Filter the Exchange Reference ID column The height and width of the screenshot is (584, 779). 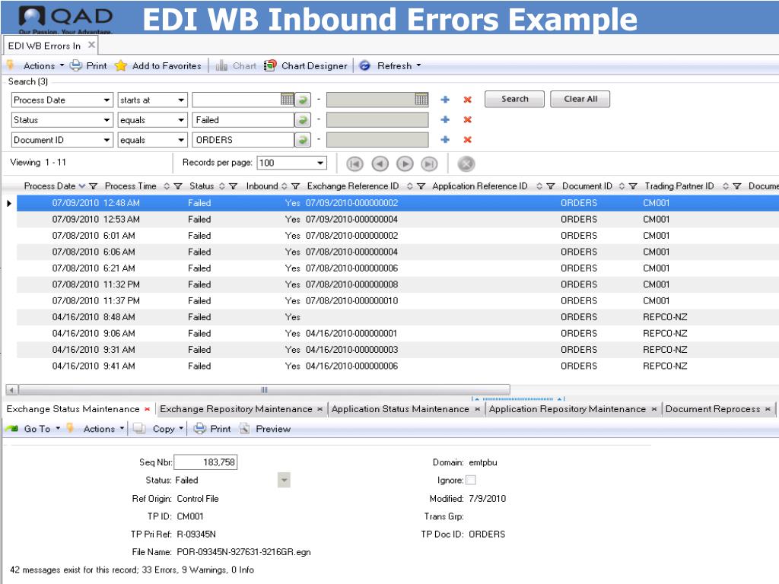point(421,186)
